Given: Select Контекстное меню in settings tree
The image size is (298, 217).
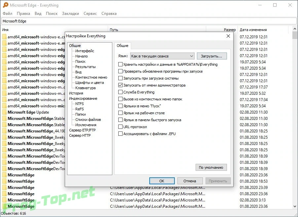Looking at the screenshot, I should point(91,77).
